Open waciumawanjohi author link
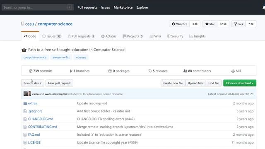 (x=56, y=94)
